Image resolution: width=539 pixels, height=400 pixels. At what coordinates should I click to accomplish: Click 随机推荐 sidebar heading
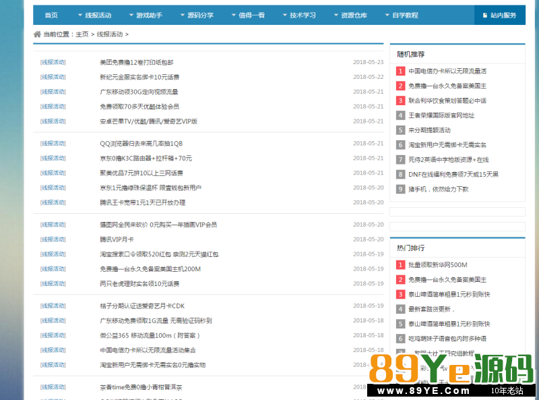410,54
